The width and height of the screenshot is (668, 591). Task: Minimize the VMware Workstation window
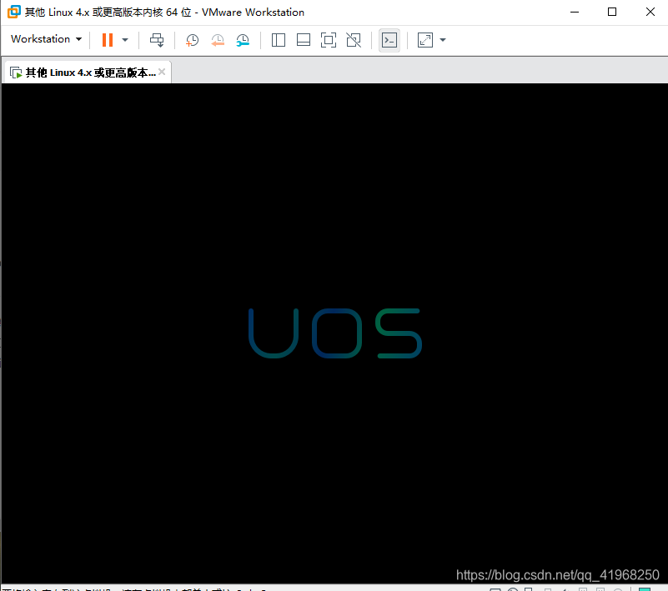point(575,12)
